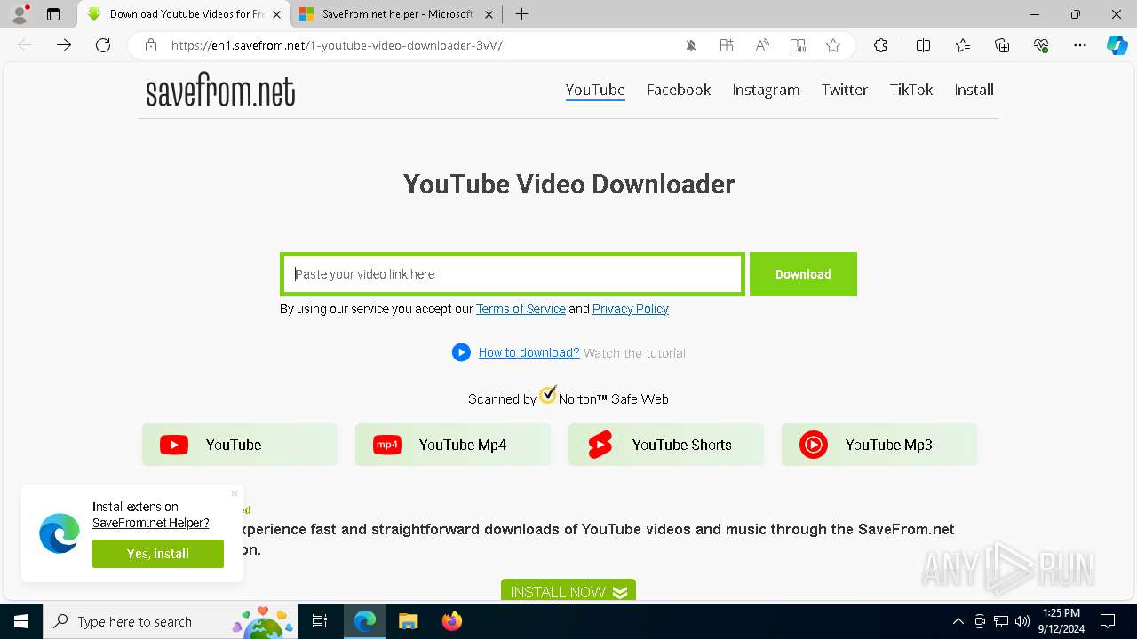Image resolution: width=1137 pixels, height=639 pixels.
Task: Open the Extensions puzzle icon
Action: point(880,45)
